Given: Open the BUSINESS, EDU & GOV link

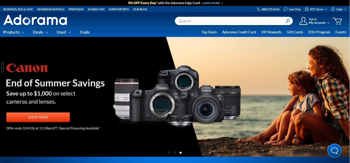Looking at the screenshot, I should (18, 9).
